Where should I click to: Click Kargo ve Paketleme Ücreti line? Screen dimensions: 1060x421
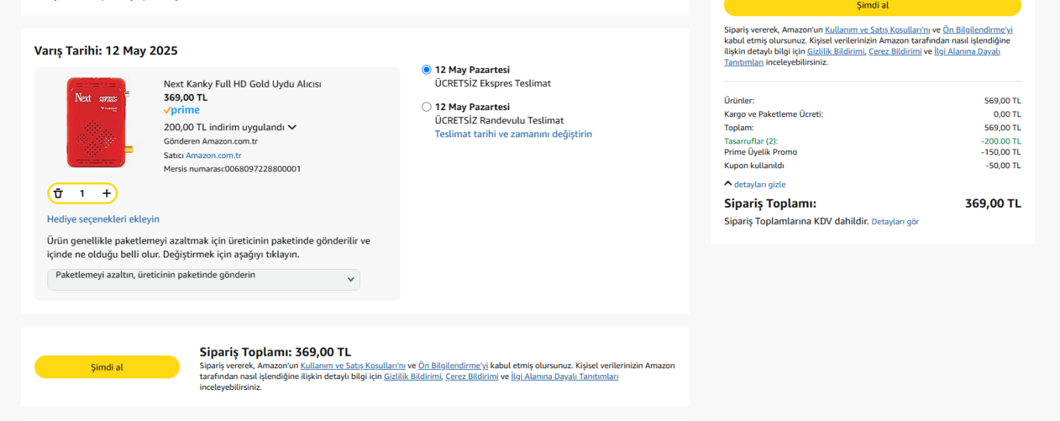[x=872, y=114]
